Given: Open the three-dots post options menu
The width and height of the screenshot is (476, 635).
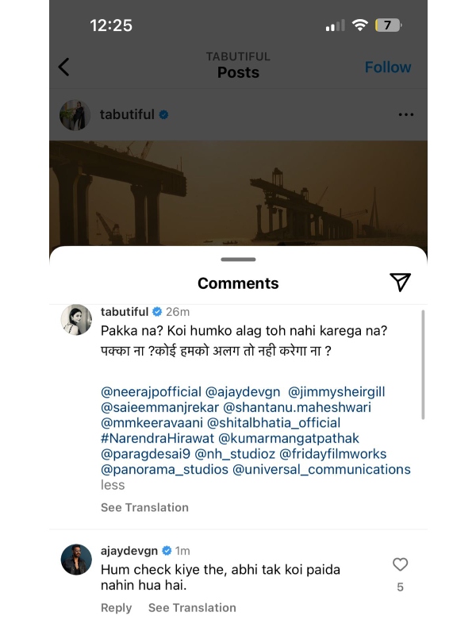Looking at the screenshot, I should [x=406, y=114].
